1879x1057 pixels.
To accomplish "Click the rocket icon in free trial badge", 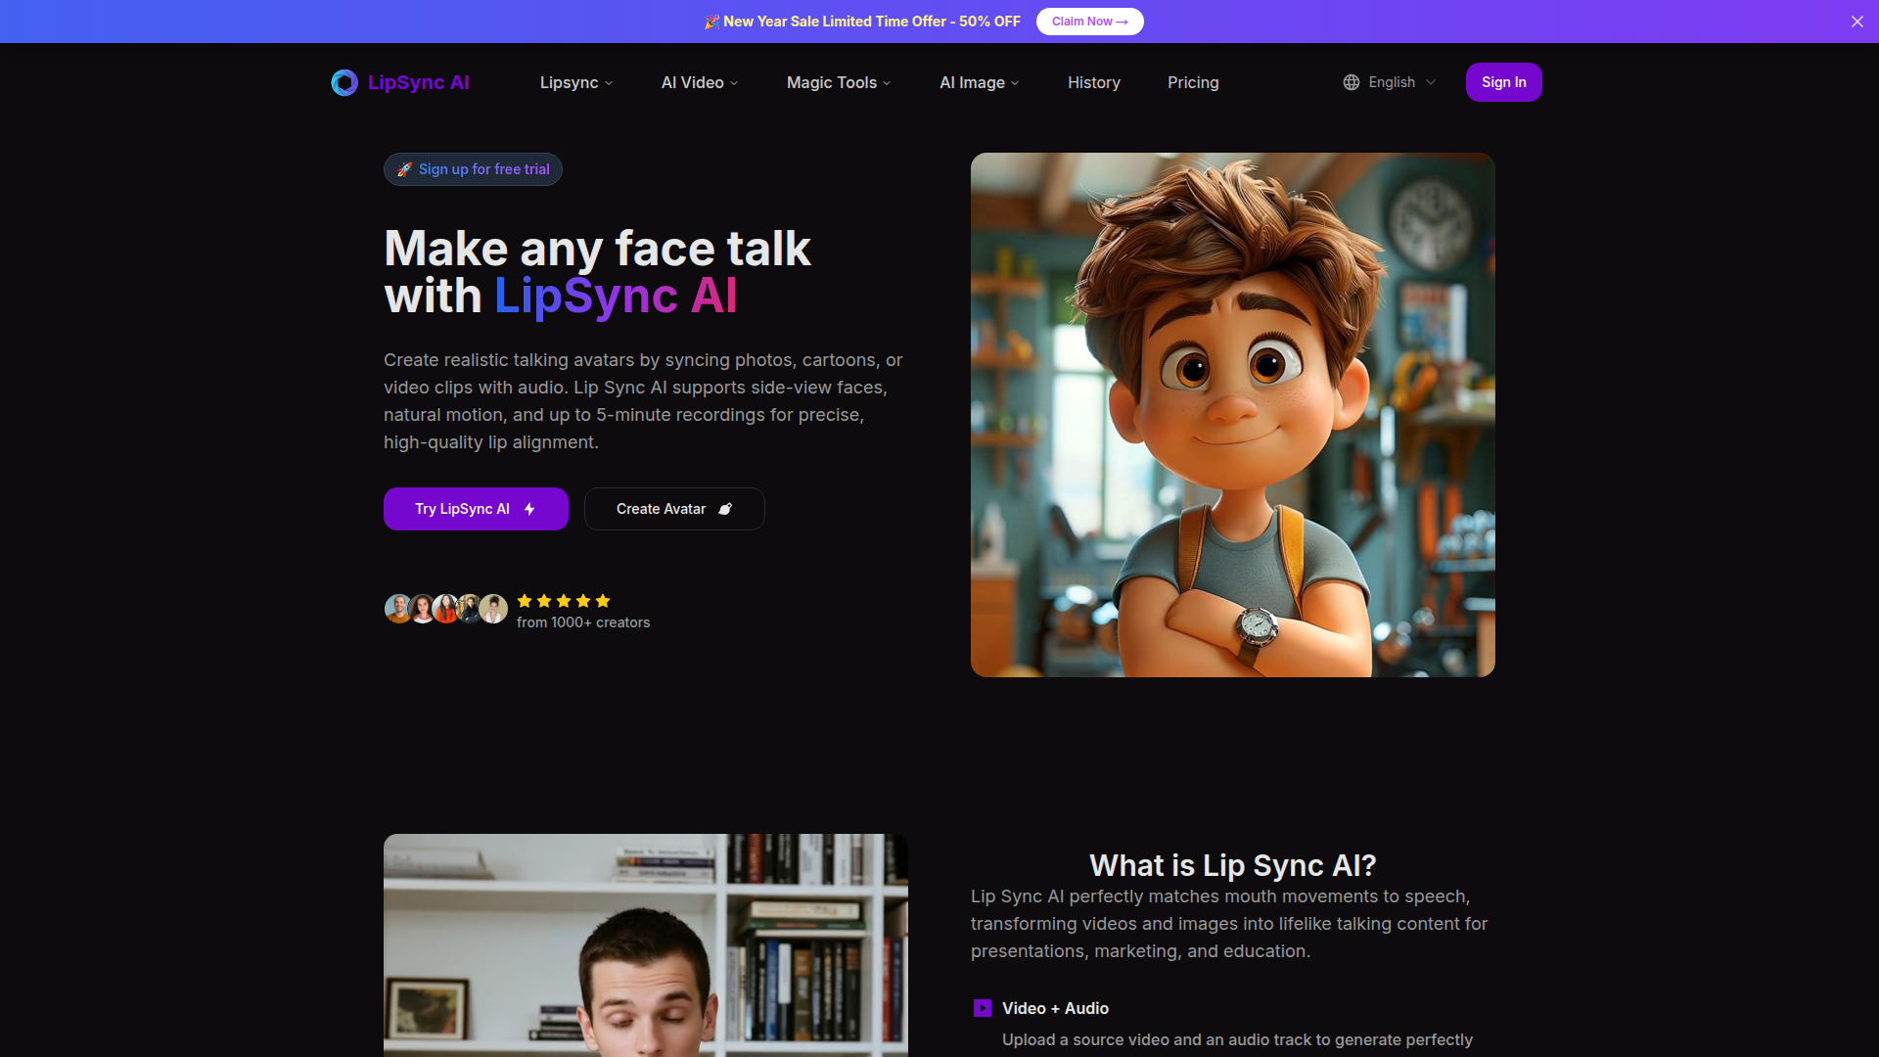I will click(404, 169).
